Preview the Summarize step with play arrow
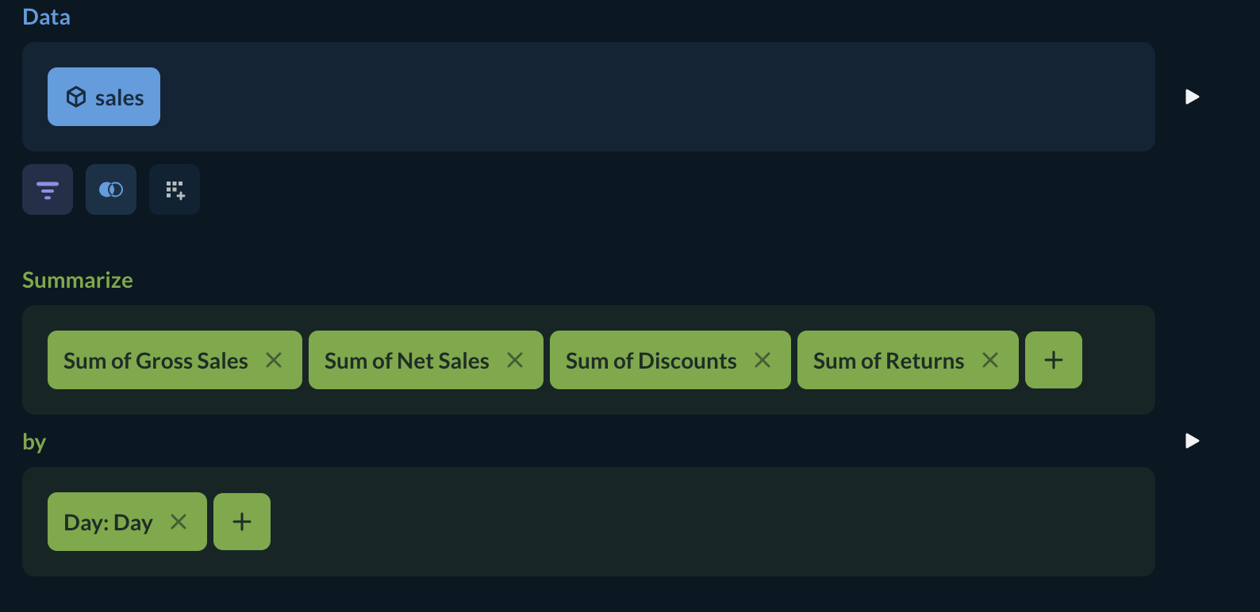This screenshot has height=612, width=1260. click(1192, 441)
